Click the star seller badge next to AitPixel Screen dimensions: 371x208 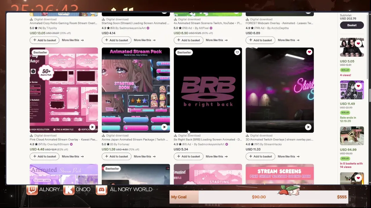pos(211,28)
